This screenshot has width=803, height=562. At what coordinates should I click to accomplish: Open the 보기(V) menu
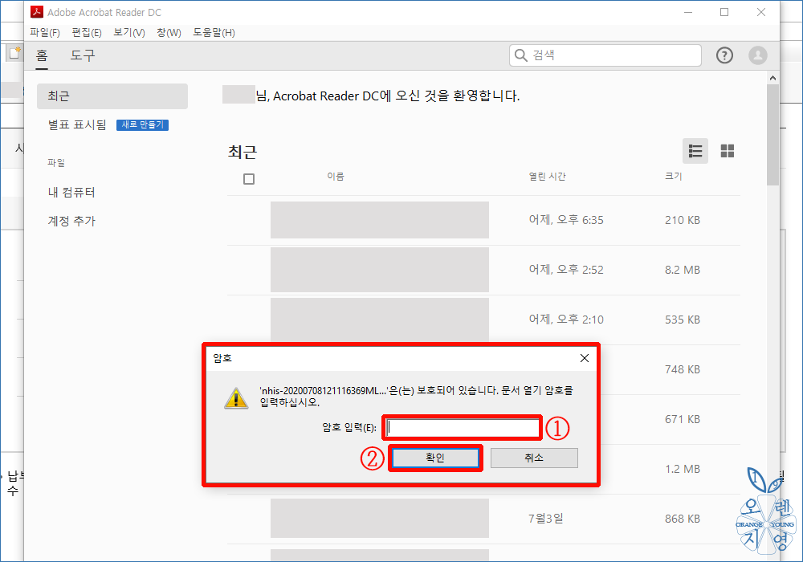pos(129,33)
